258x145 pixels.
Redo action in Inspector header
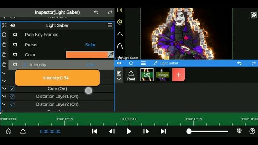click(110, 12)
